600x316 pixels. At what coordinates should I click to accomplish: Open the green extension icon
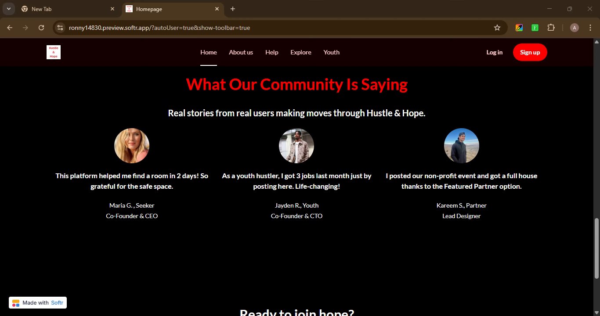[535, 28]
